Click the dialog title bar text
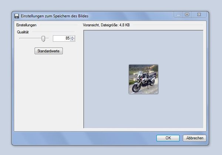Viewport: 222px width, 155px height. click(54, 16)
